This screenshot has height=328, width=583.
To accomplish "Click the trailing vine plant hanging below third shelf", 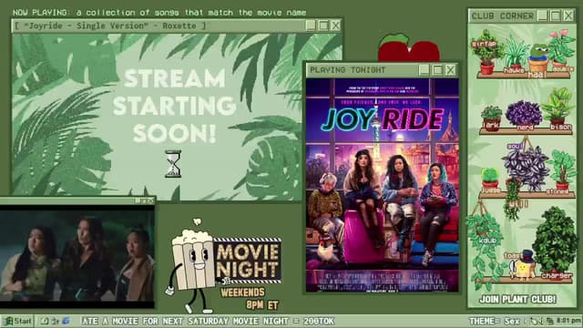I will pos(513,200).
